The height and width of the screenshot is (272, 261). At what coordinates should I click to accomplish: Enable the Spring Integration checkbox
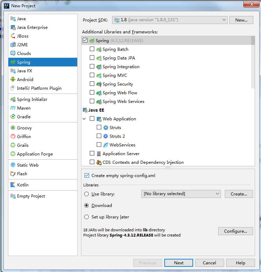point(92,66)
